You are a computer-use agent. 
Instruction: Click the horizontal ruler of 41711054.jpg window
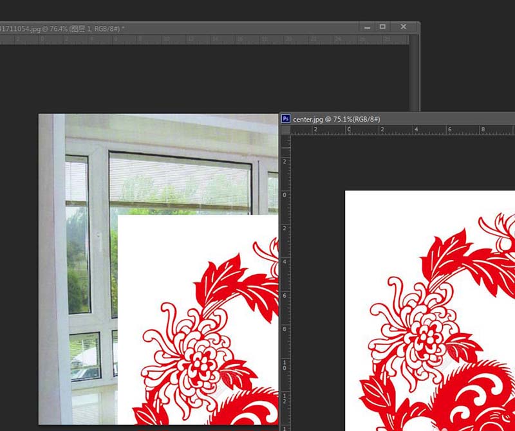coord(204,40)
